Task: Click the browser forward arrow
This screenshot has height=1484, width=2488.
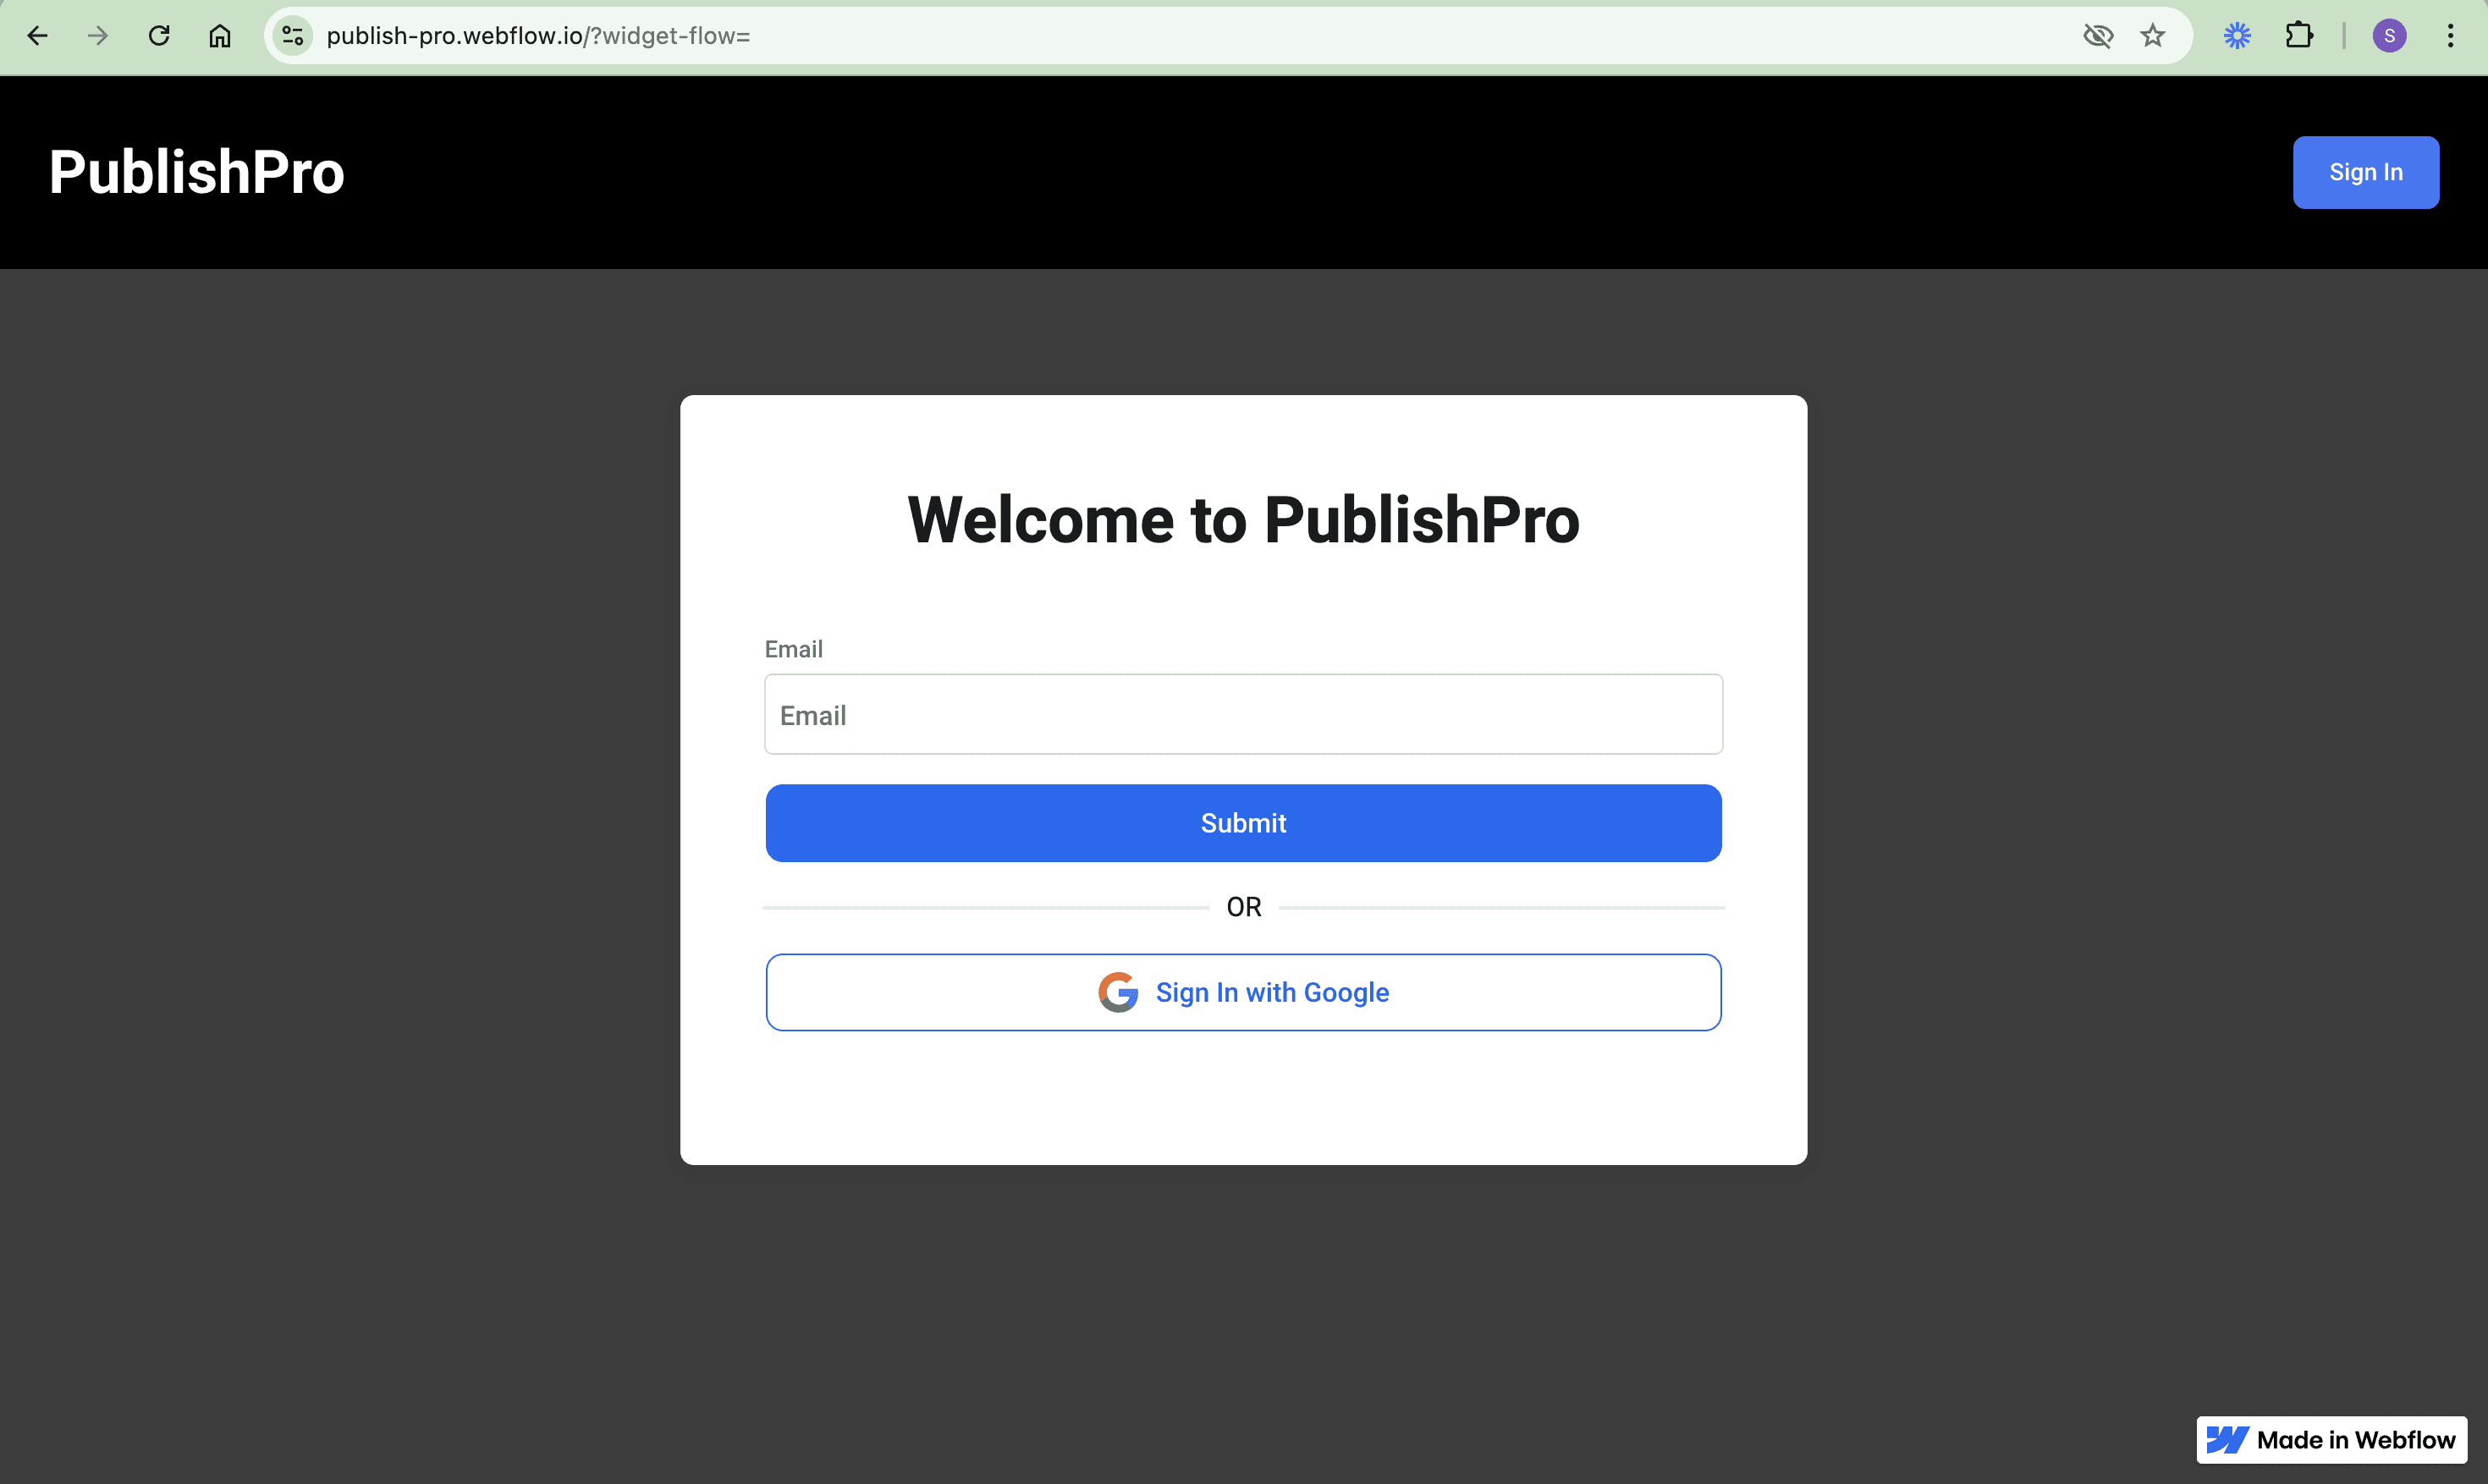Action: click(x=98, y=36)
